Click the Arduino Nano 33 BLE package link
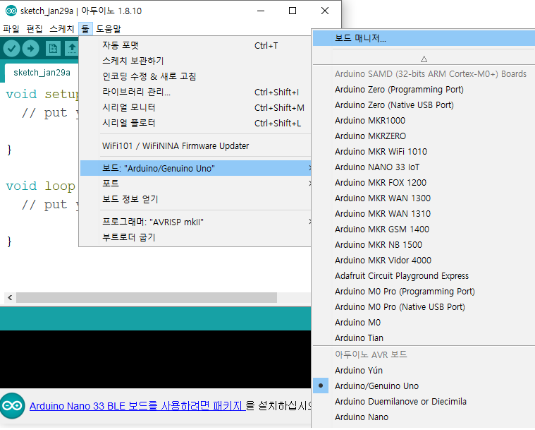This screenshot has height=430, width=535. click(x=137, y=406)
